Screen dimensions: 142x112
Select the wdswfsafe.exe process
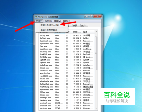tap(46, 81)
